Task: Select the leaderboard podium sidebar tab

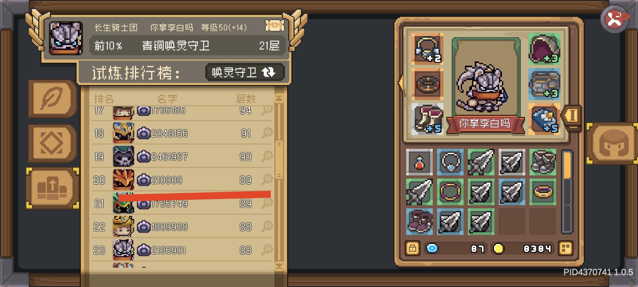Action: pyautogui.click(x=52, y=188)
